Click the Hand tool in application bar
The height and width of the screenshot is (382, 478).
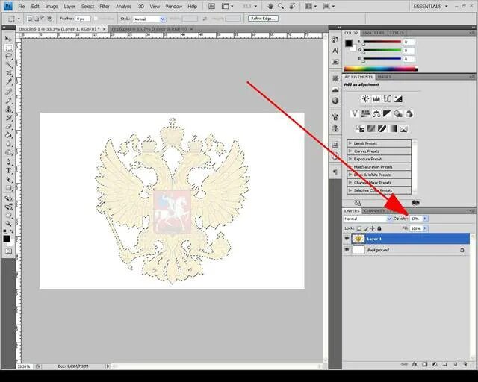click(x=270, y=7)
